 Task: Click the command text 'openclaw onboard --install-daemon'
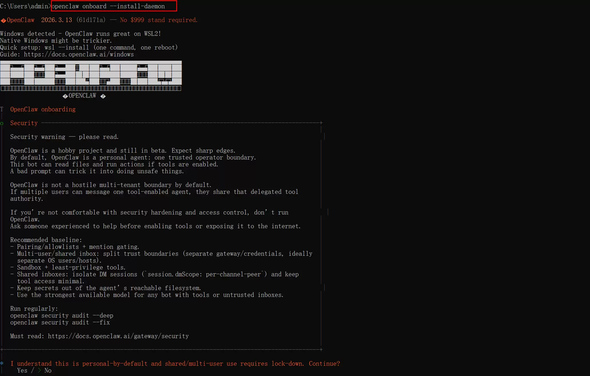pos(108,6)
